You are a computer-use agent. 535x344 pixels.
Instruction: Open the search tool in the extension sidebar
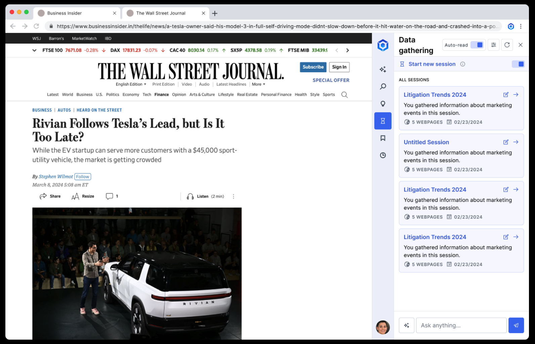383,87
